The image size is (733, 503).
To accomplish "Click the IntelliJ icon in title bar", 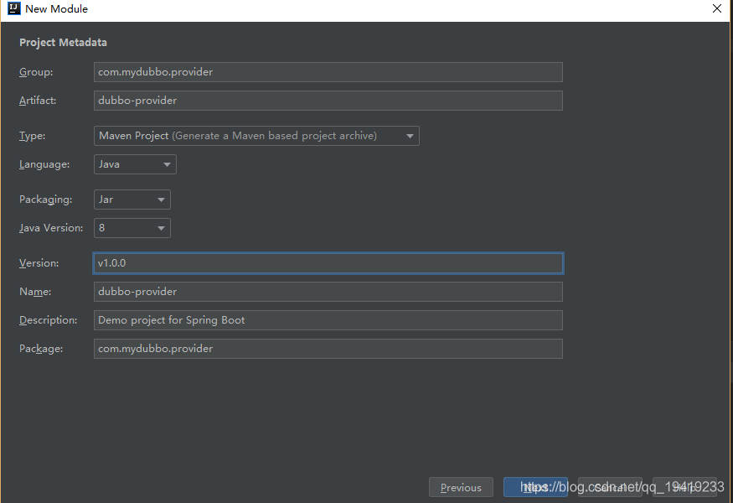I will coord(14,8).
